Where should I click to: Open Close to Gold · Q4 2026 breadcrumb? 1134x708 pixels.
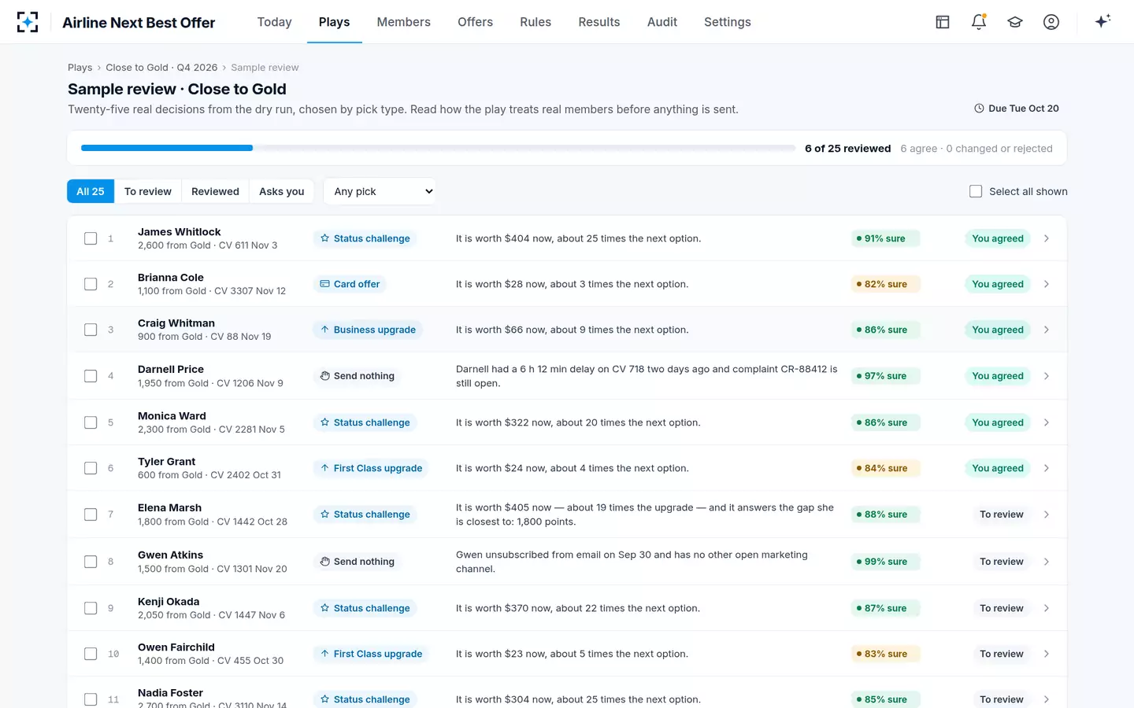pyautogui.click(x=161, y=68)
